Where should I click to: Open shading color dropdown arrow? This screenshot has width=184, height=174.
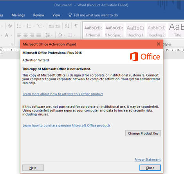65,35
